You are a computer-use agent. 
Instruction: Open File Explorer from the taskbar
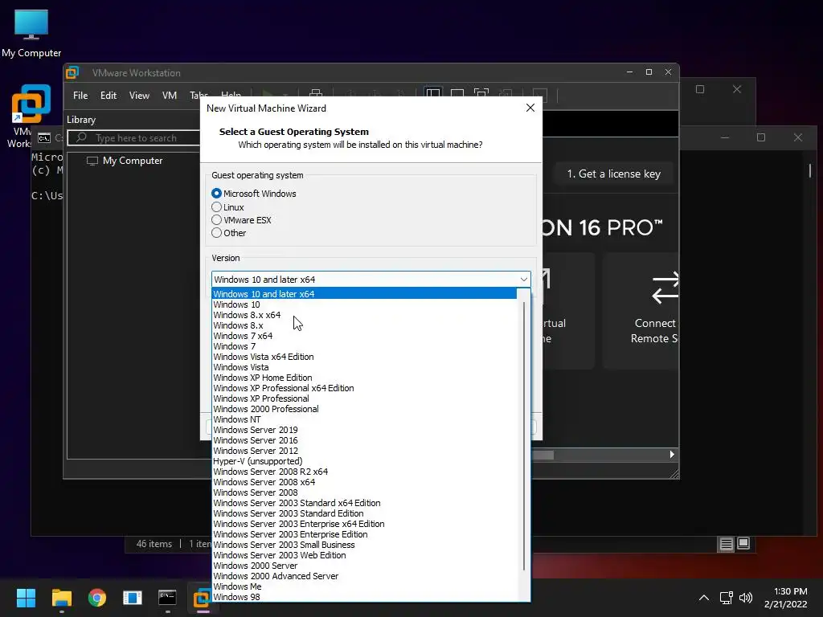coord(61,598)
